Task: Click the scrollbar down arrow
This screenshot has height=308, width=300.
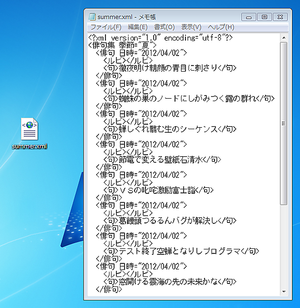Action: [283, 291]
